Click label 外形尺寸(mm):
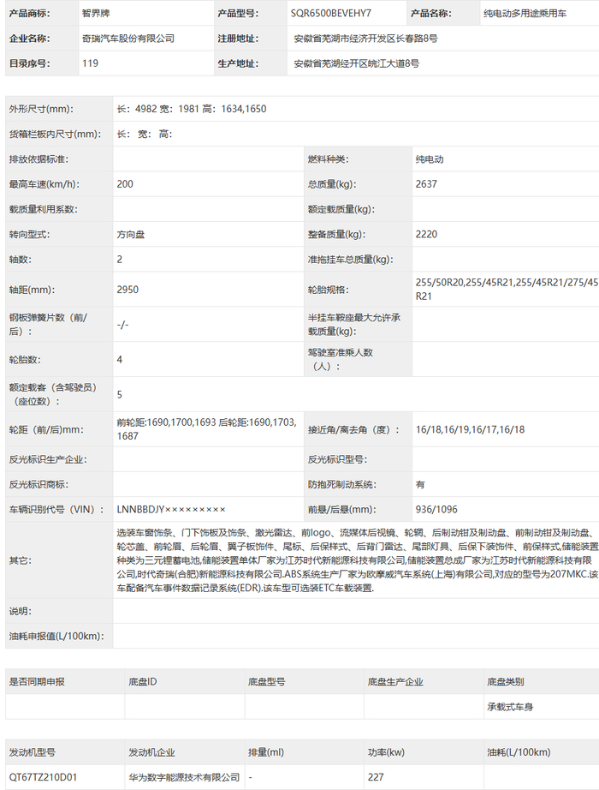The width and height of the screenshot is (599, 790). [x=41, y=109]
